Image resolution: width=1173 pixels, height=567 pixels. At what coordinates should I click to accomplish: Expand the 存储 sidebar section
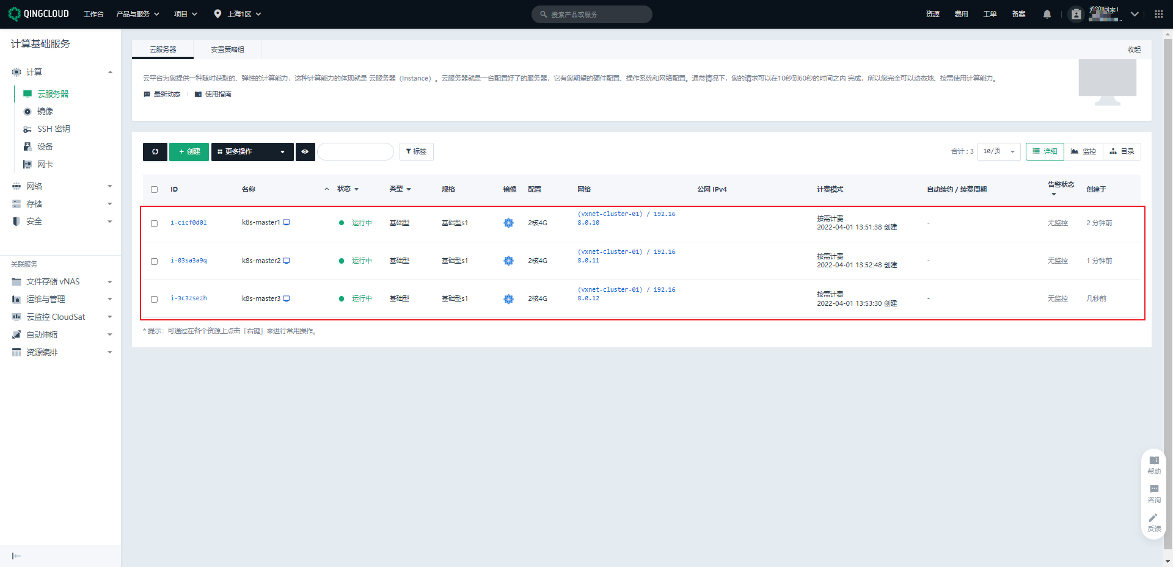click(x=110, y=204)
